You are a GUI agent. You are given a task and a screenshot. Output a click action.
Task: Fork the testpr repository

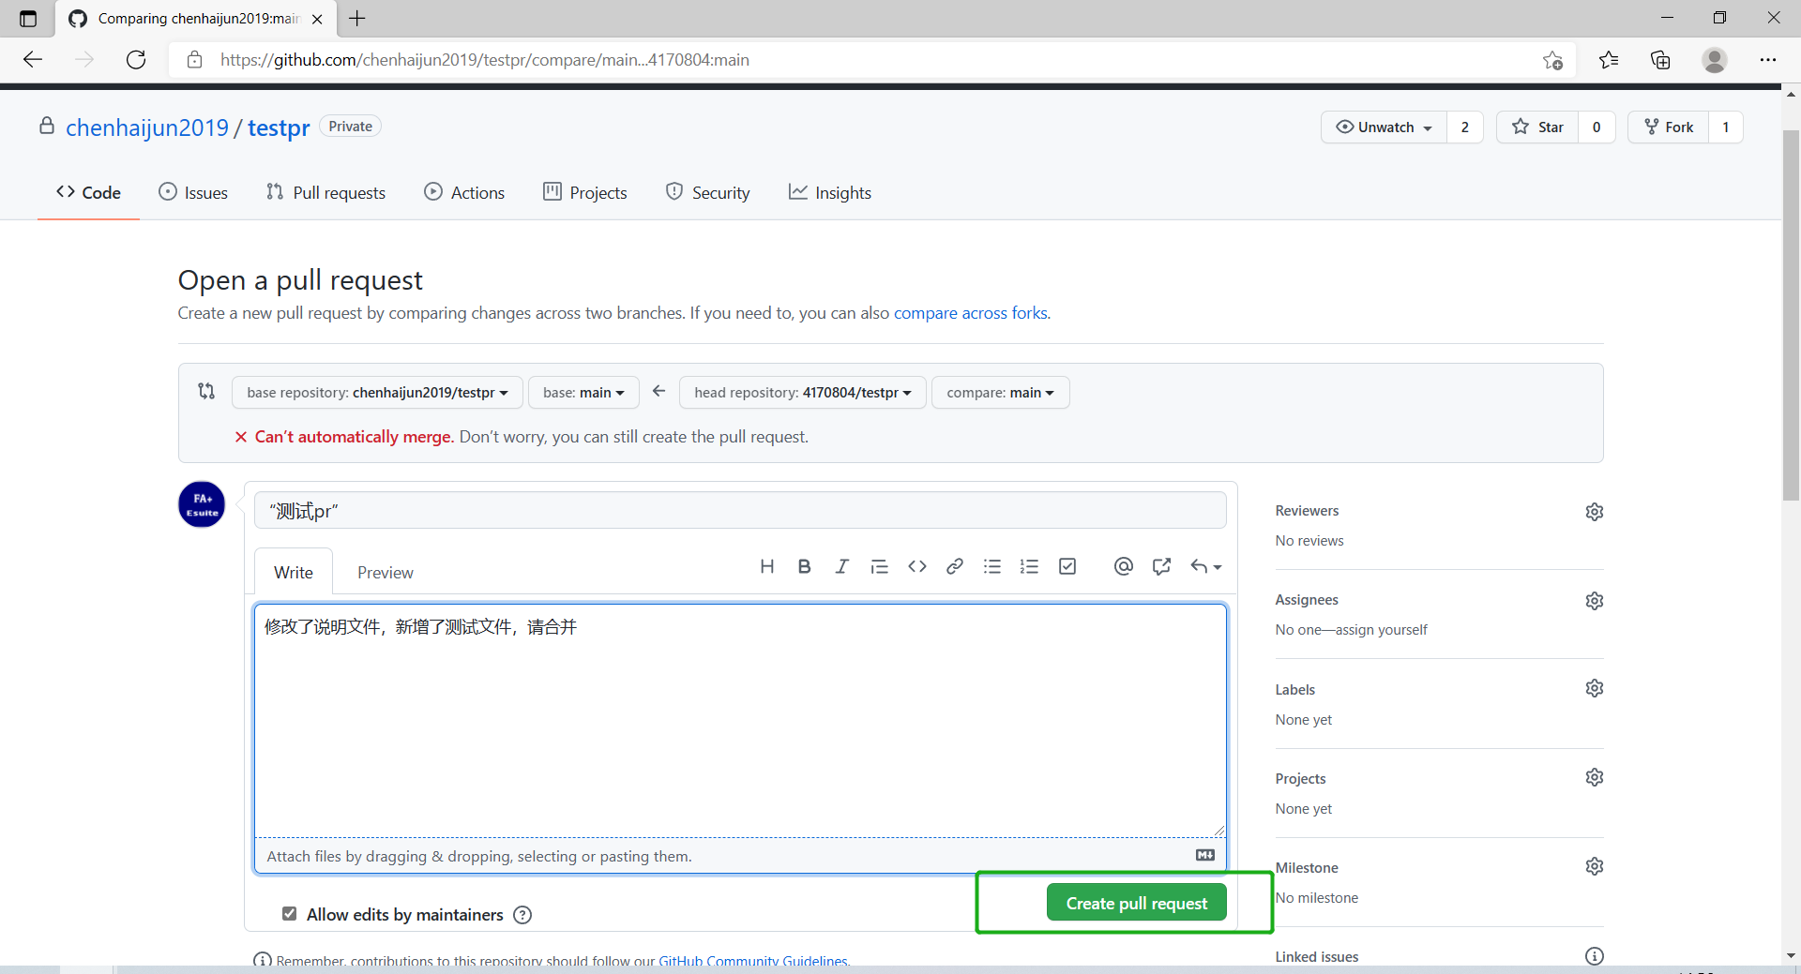click(1669, 127)
